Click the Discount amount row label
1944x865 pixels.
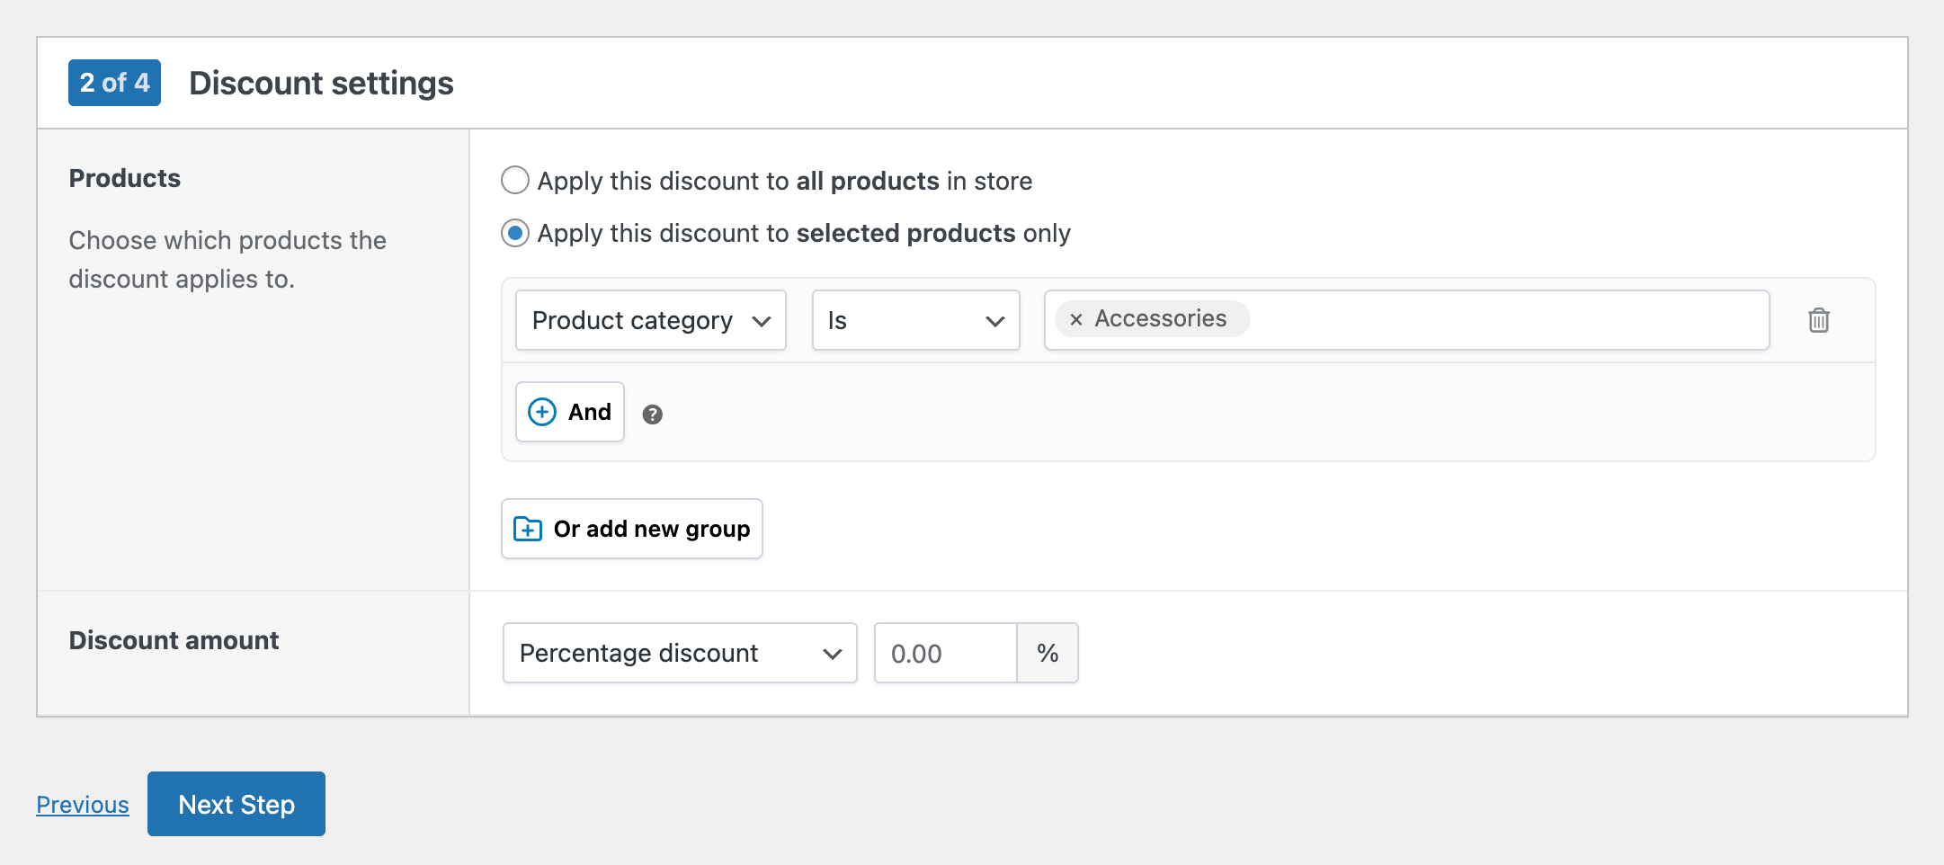pos(174,640)
